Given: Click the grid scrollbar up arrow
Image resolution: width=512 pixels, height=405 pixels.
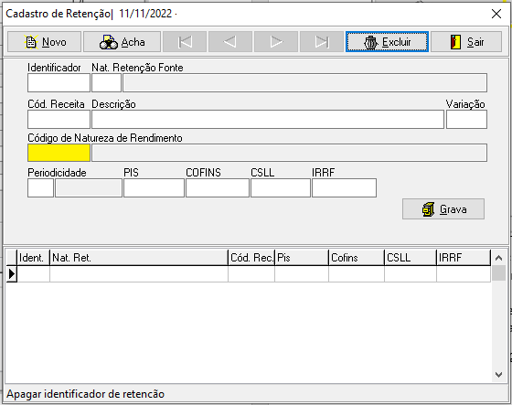Looking at the screenshot, I should pyautogui.click(x=498, y=258).
